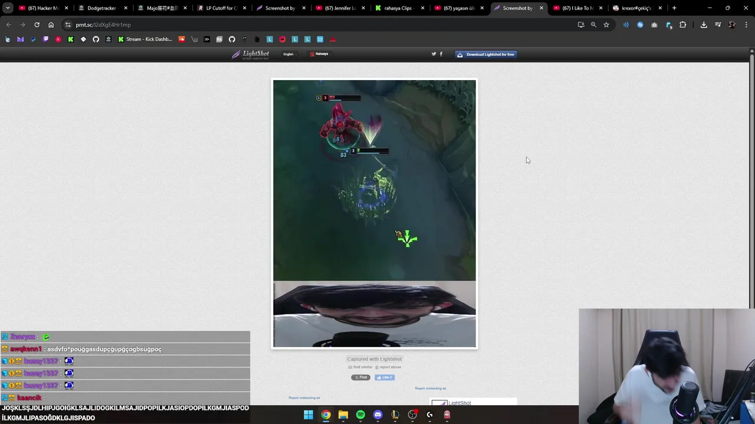Switch to the LP Cutoff tab
755x424 pixels.
221,8
